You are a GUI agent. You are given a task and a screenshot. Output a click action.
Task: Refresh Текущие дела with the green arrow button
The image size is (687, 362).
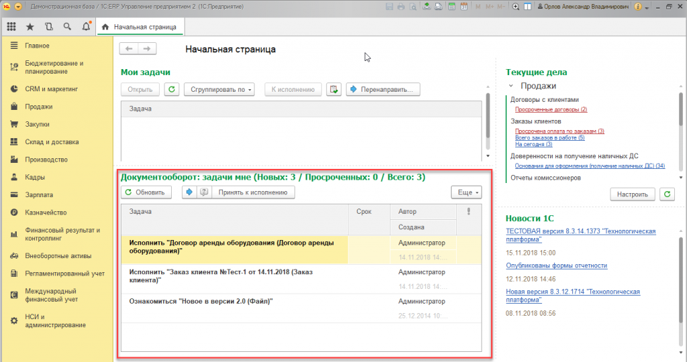click(x=668, y=194)
